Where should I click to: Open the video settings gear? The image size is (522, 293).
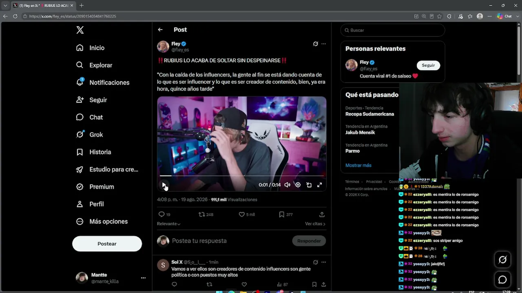coord(298,185)
